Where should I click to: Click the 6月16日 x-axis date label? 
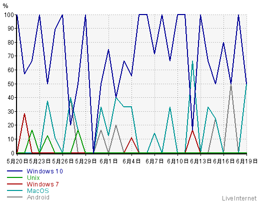click(223, 161)
